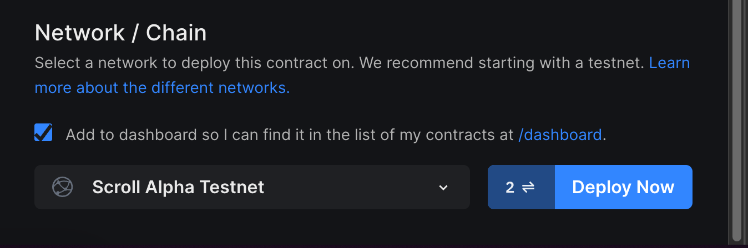Screen dimensions: 748x248
Task: Click the Deploy Now button
Action: coord(623,187)
